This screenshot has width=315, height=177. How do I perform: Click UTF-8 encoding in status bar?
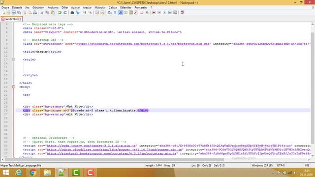pyautogui.click(x=281, y=165)
